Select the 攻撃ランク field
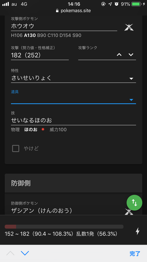Screen dimensions: 147x262 [x=97, y=55]
